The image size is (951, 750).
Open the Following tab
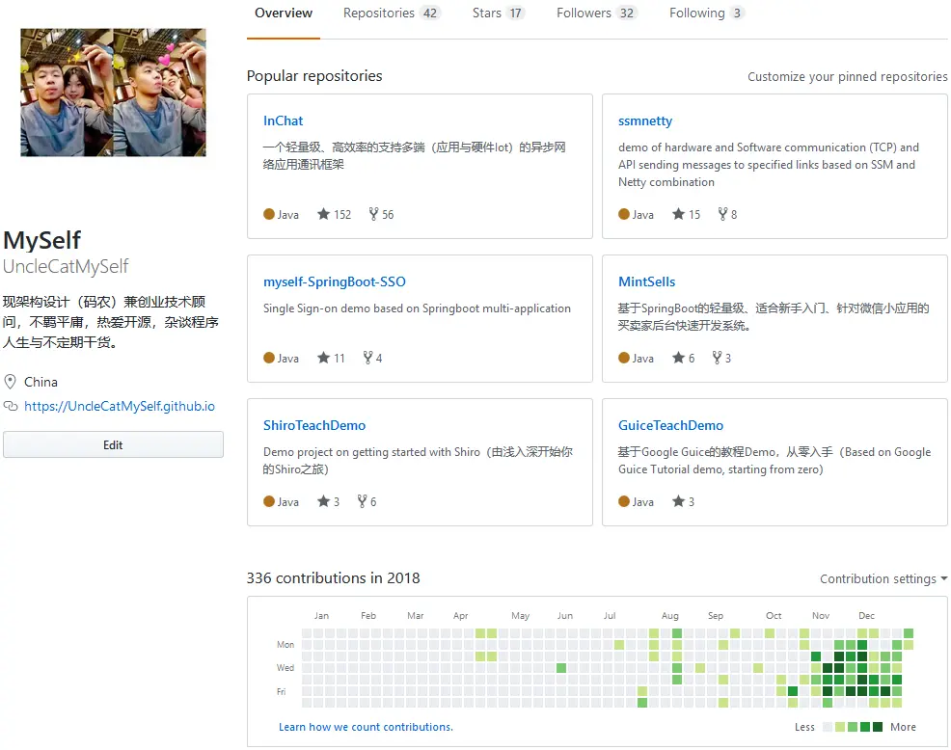pos(707,13)
